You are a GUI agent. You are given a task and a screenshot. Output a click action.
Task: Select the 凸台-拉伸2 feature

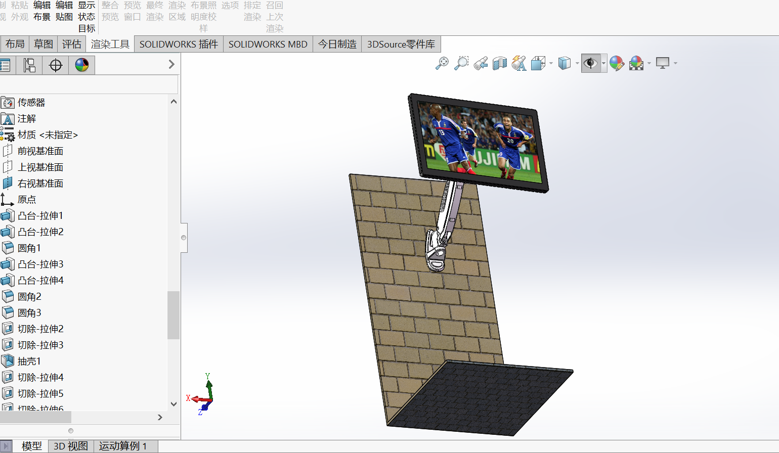pos(32,232)
